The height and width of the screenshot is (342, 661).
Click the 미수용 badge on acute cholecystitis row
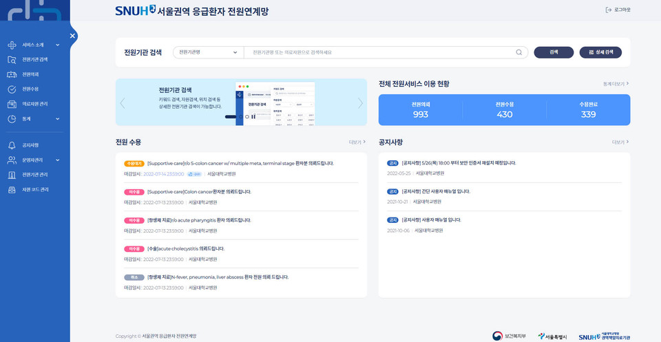pyautogui.click(x=134, y=249)
